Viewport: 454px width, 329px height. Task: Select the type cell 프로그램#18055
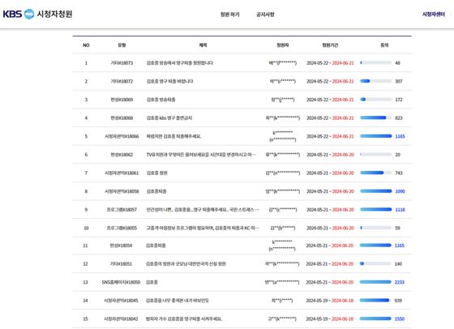[122, 228]
